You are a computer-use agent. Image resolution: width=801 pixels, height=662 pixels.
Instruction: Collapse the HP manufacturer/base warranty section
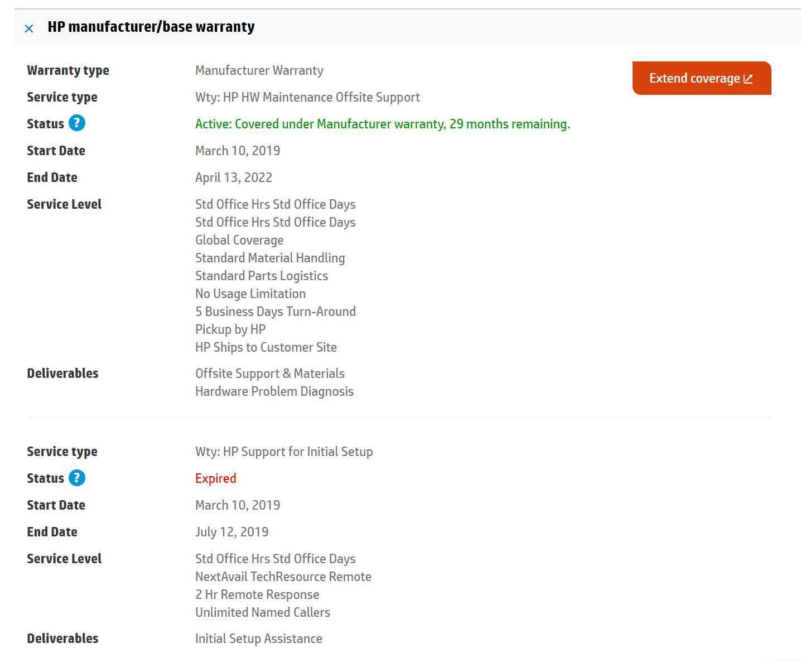pyautogui.click(x=29, y=28)
